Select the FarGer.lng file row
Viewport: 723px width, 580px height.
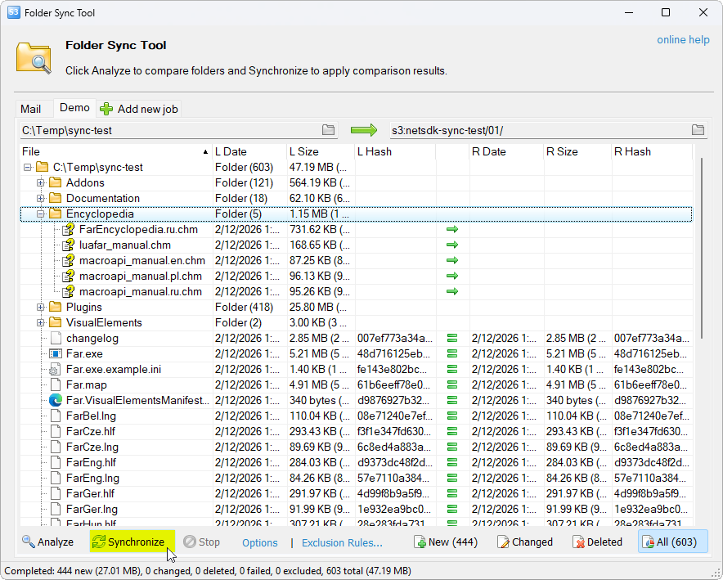357,510
